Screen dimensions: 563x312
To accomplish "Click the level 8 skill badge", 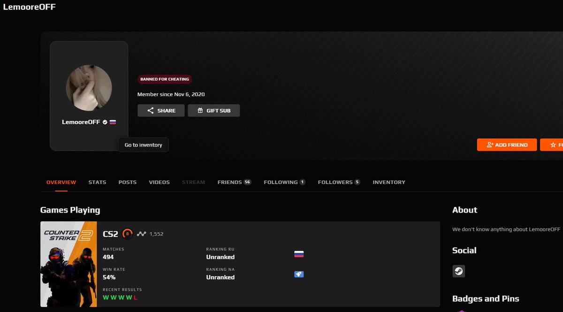I will (x=128, y=234).
